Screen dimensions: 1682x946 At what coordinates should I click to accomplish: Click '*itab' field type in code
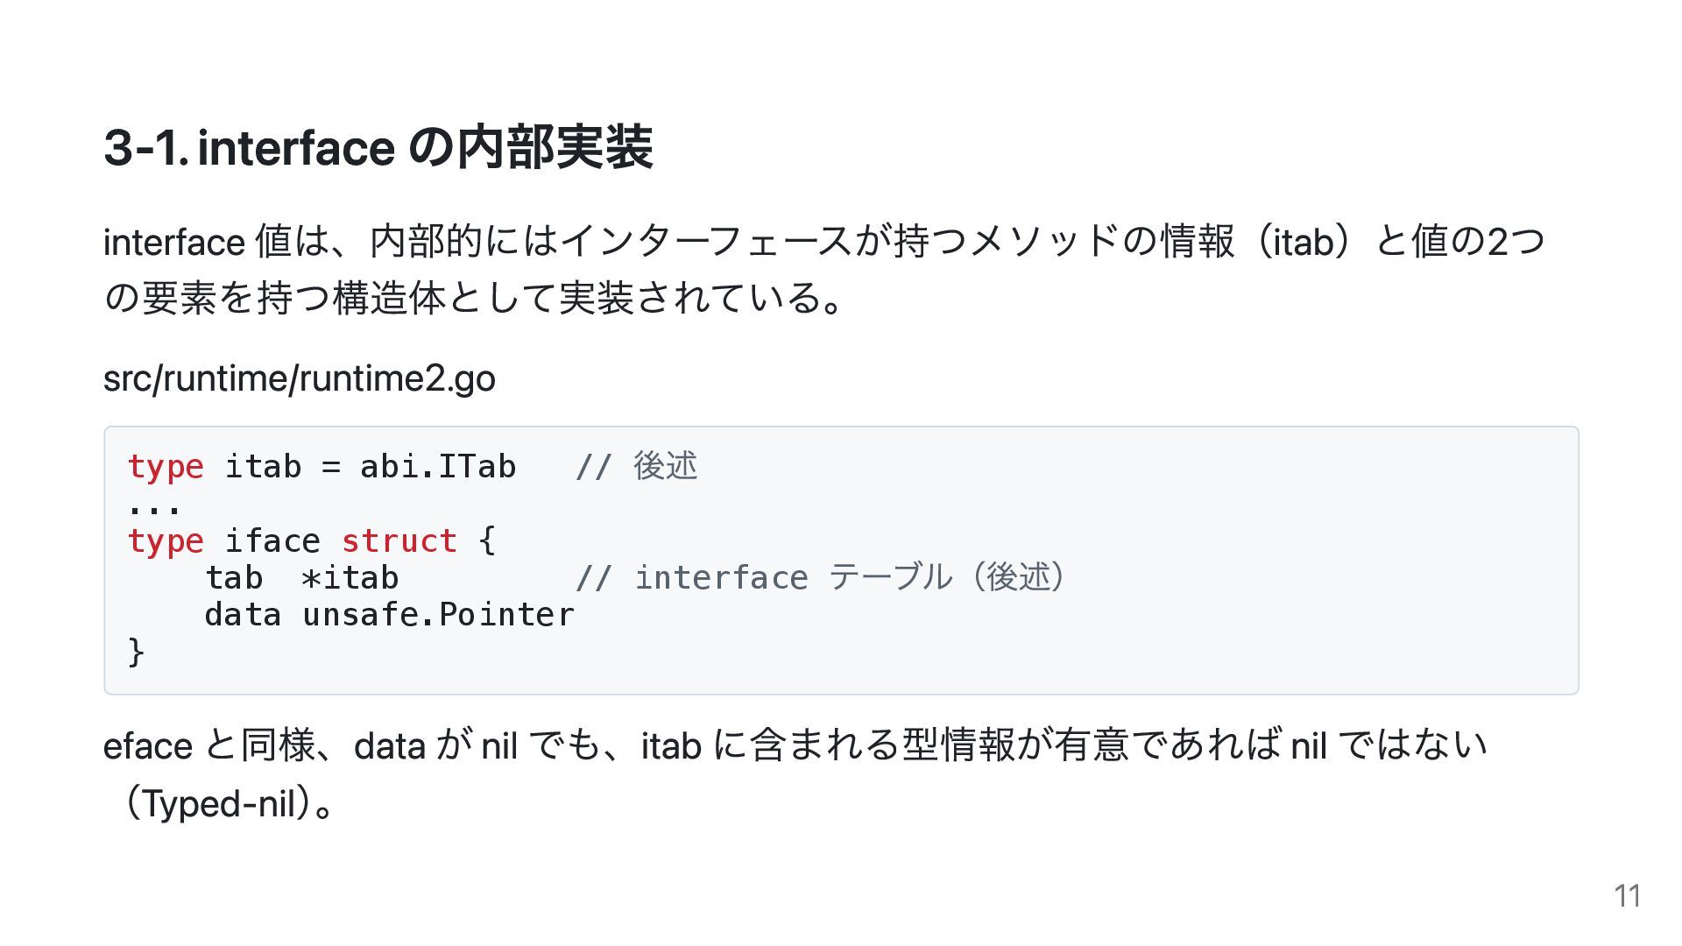(350, 578)
